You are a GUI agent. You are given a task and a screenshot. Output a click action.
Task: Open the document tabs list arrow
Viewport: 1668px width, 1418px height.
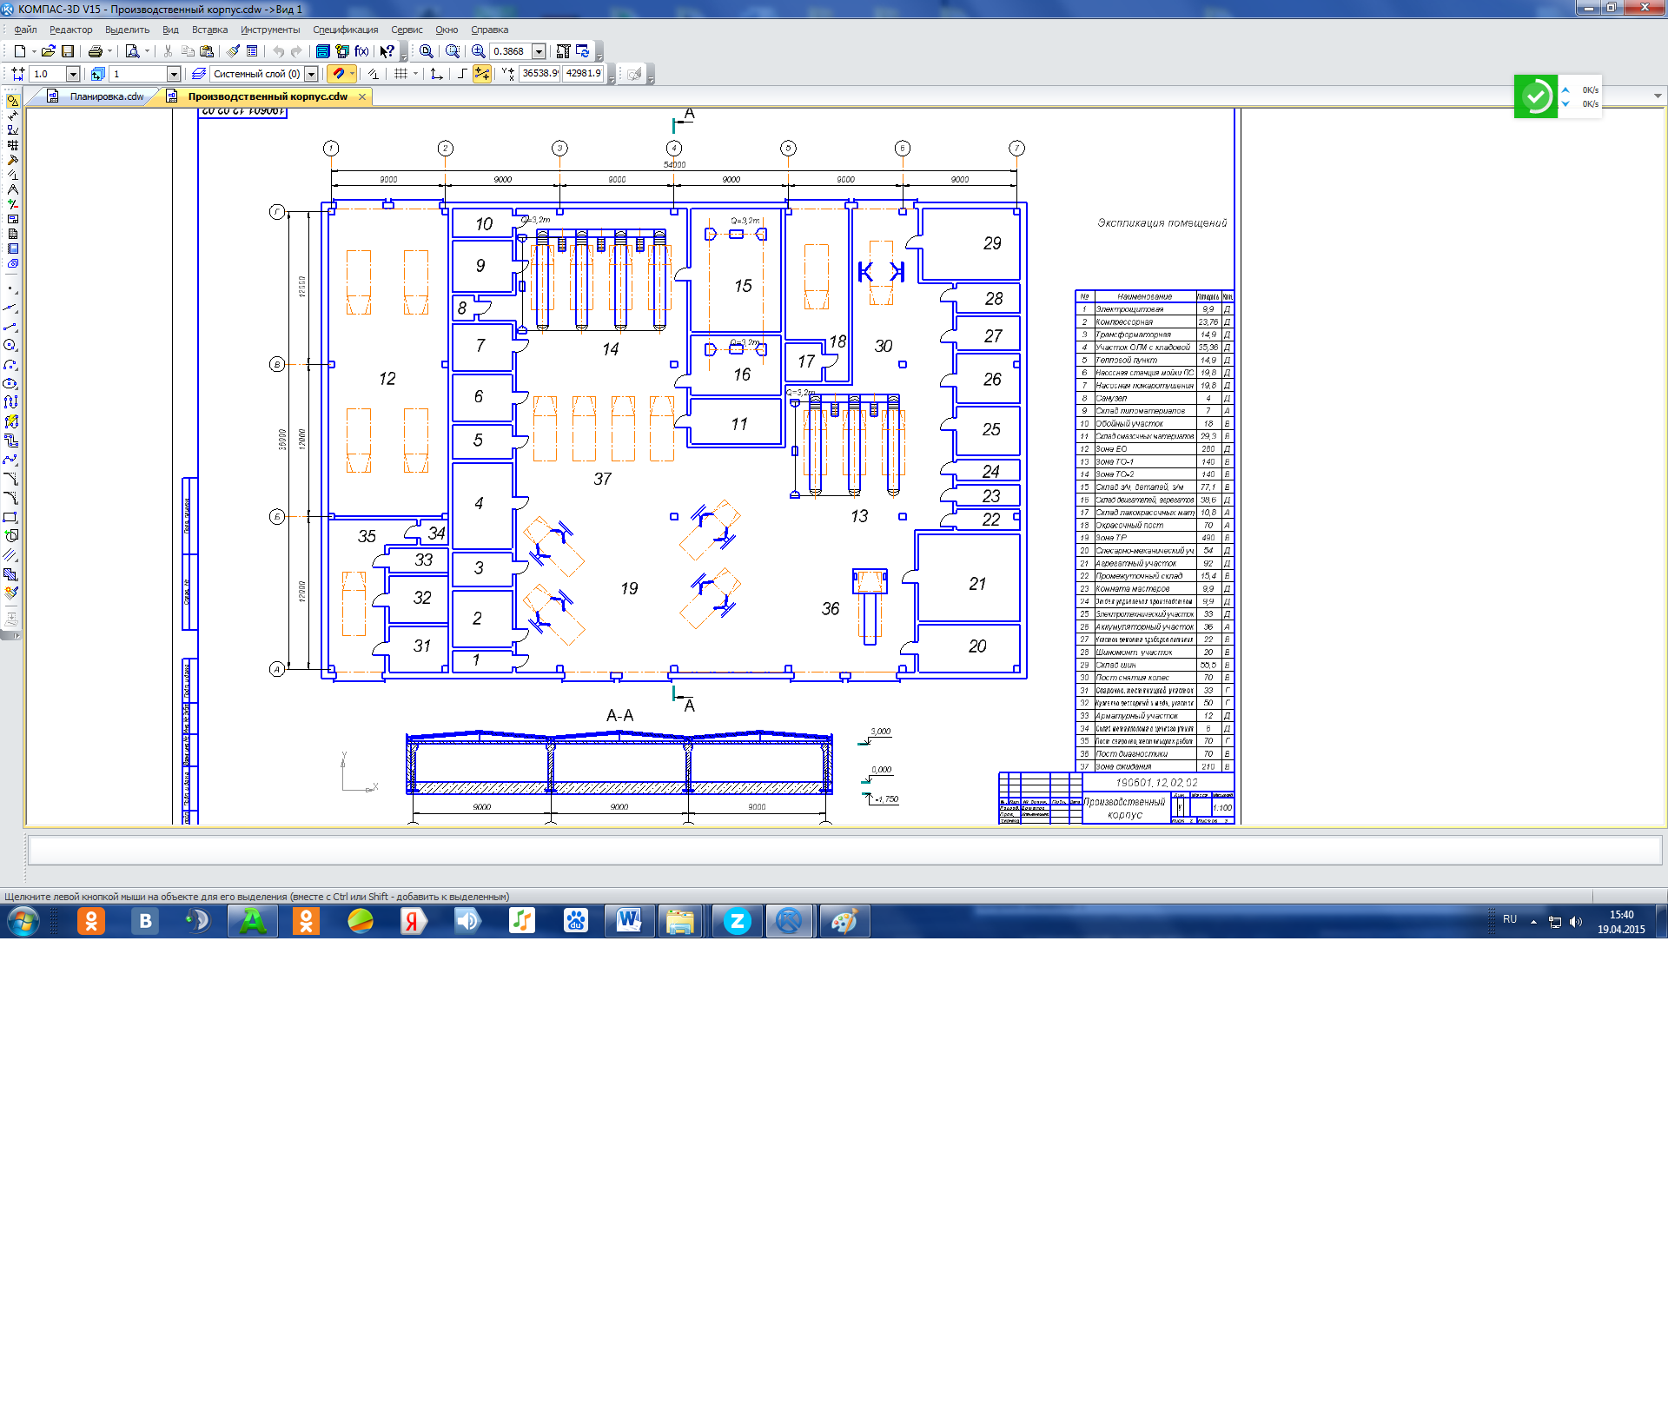point(1658,96)
